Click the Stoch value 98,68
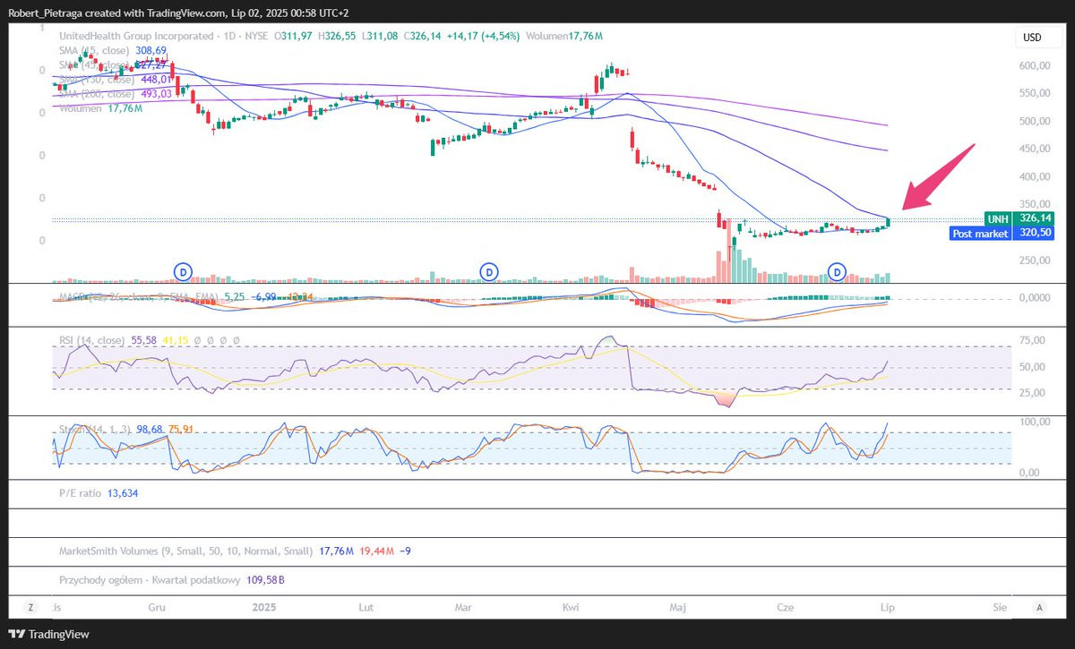 click(149, 430)
